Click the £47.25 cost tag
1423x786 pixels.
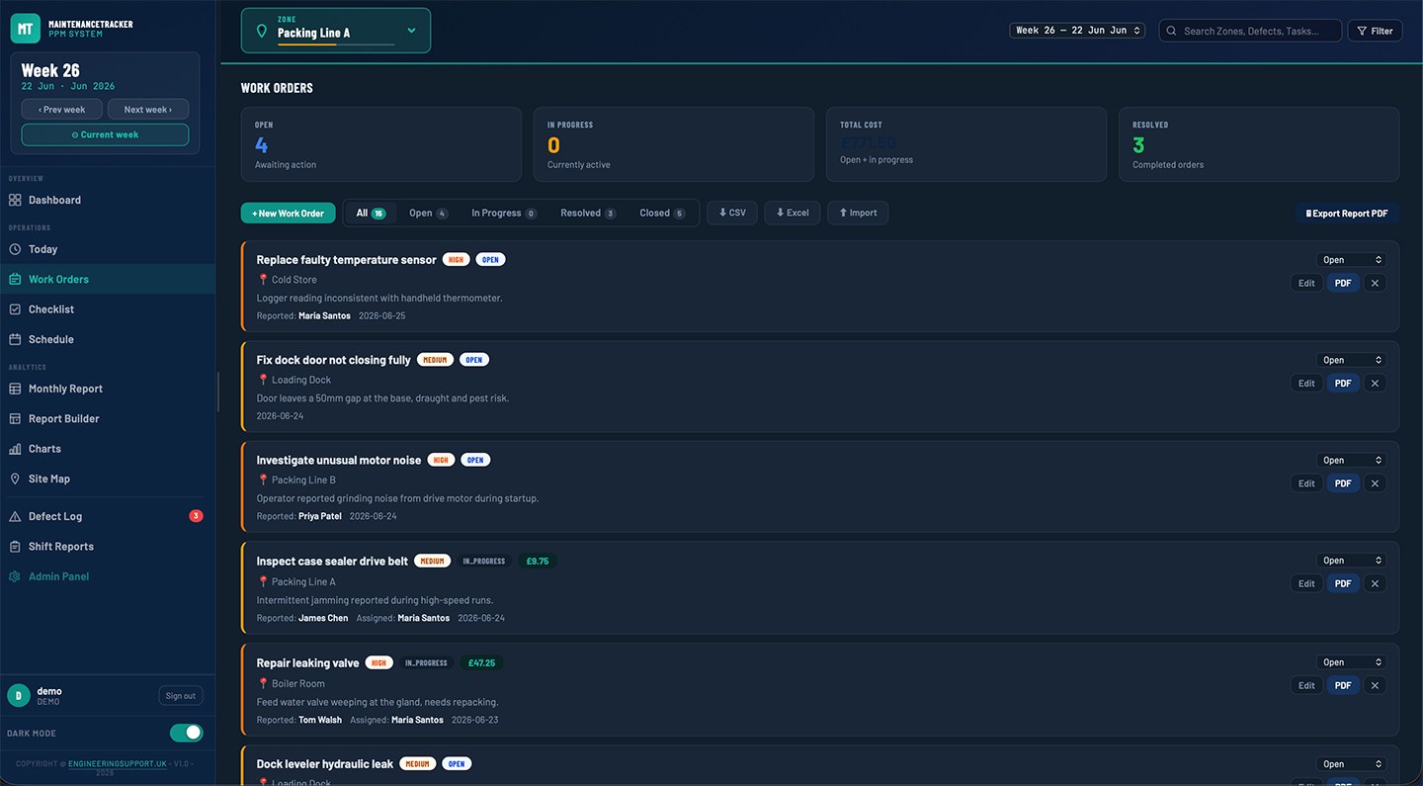[x=481, y=662]
